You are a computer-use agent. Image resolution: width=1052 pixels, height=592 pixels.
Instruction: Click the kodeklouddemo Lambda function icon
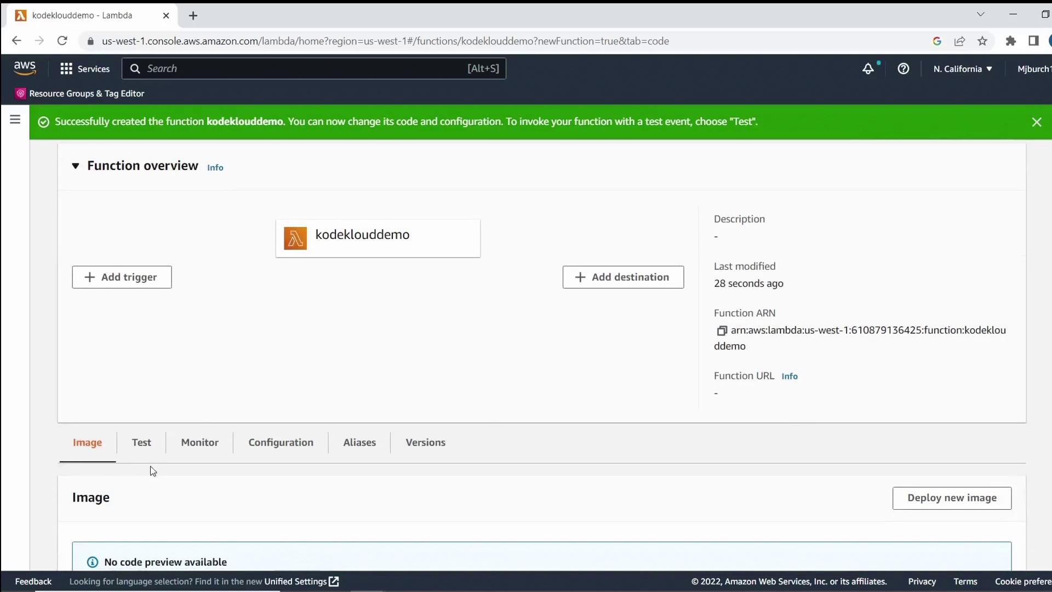click(295, 238)
